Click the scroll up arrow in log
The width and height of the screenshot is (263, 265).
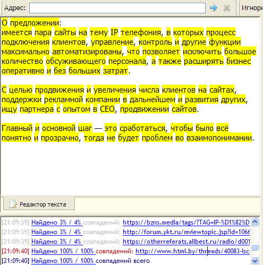pos(255,222)
